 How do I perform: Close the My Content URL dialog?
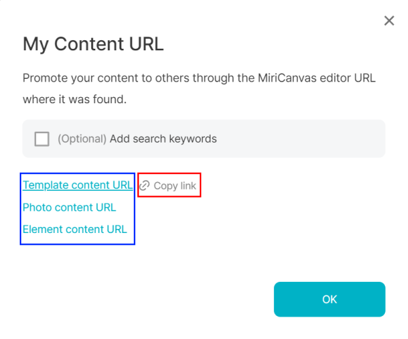click(389, 21)
